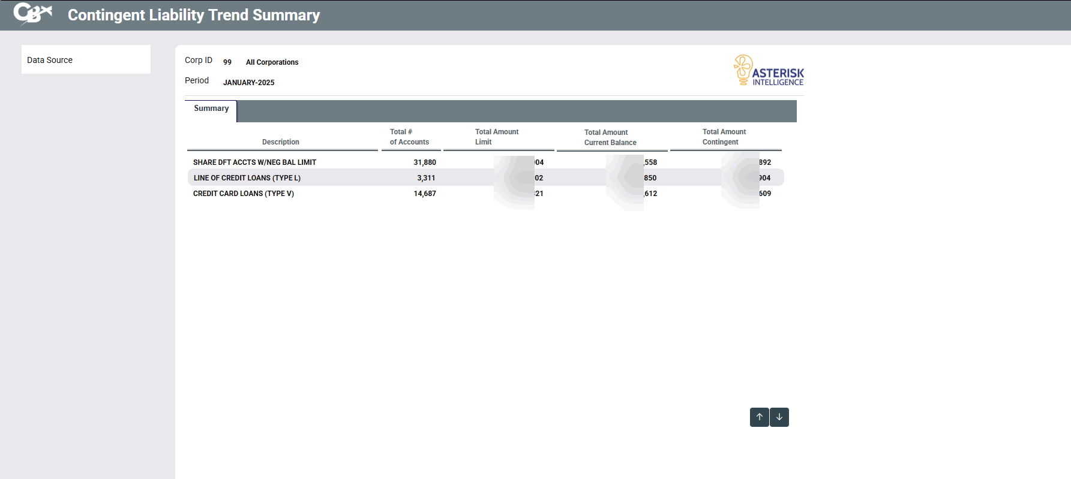
Task: Click the 14,687 accounts value
Action: coord(425,194)
